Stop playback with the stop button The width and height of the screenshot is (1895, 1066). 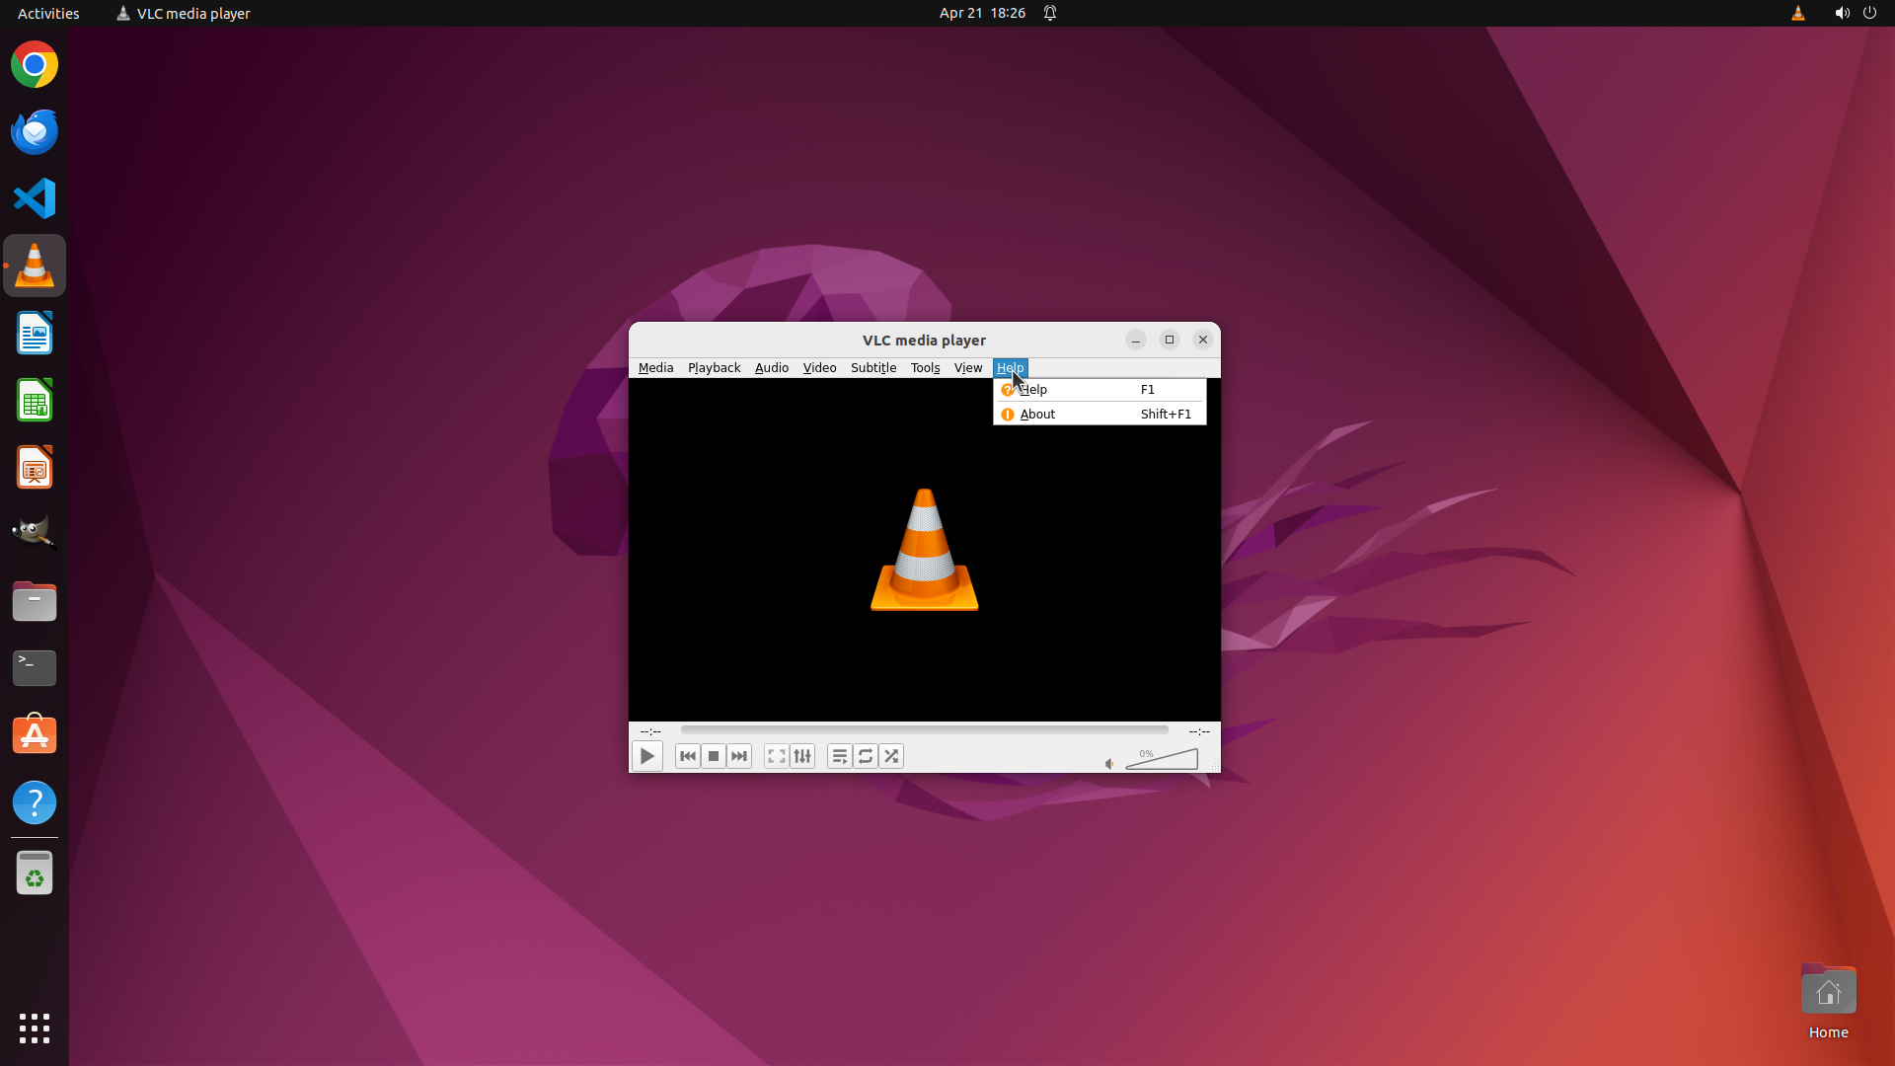click(714, 756)
